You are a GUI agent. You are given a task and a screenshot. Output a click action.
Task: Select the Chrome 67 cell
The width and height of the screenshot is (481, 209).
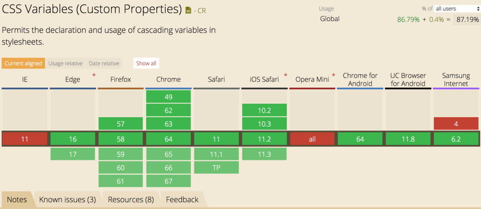coord(168,181)
